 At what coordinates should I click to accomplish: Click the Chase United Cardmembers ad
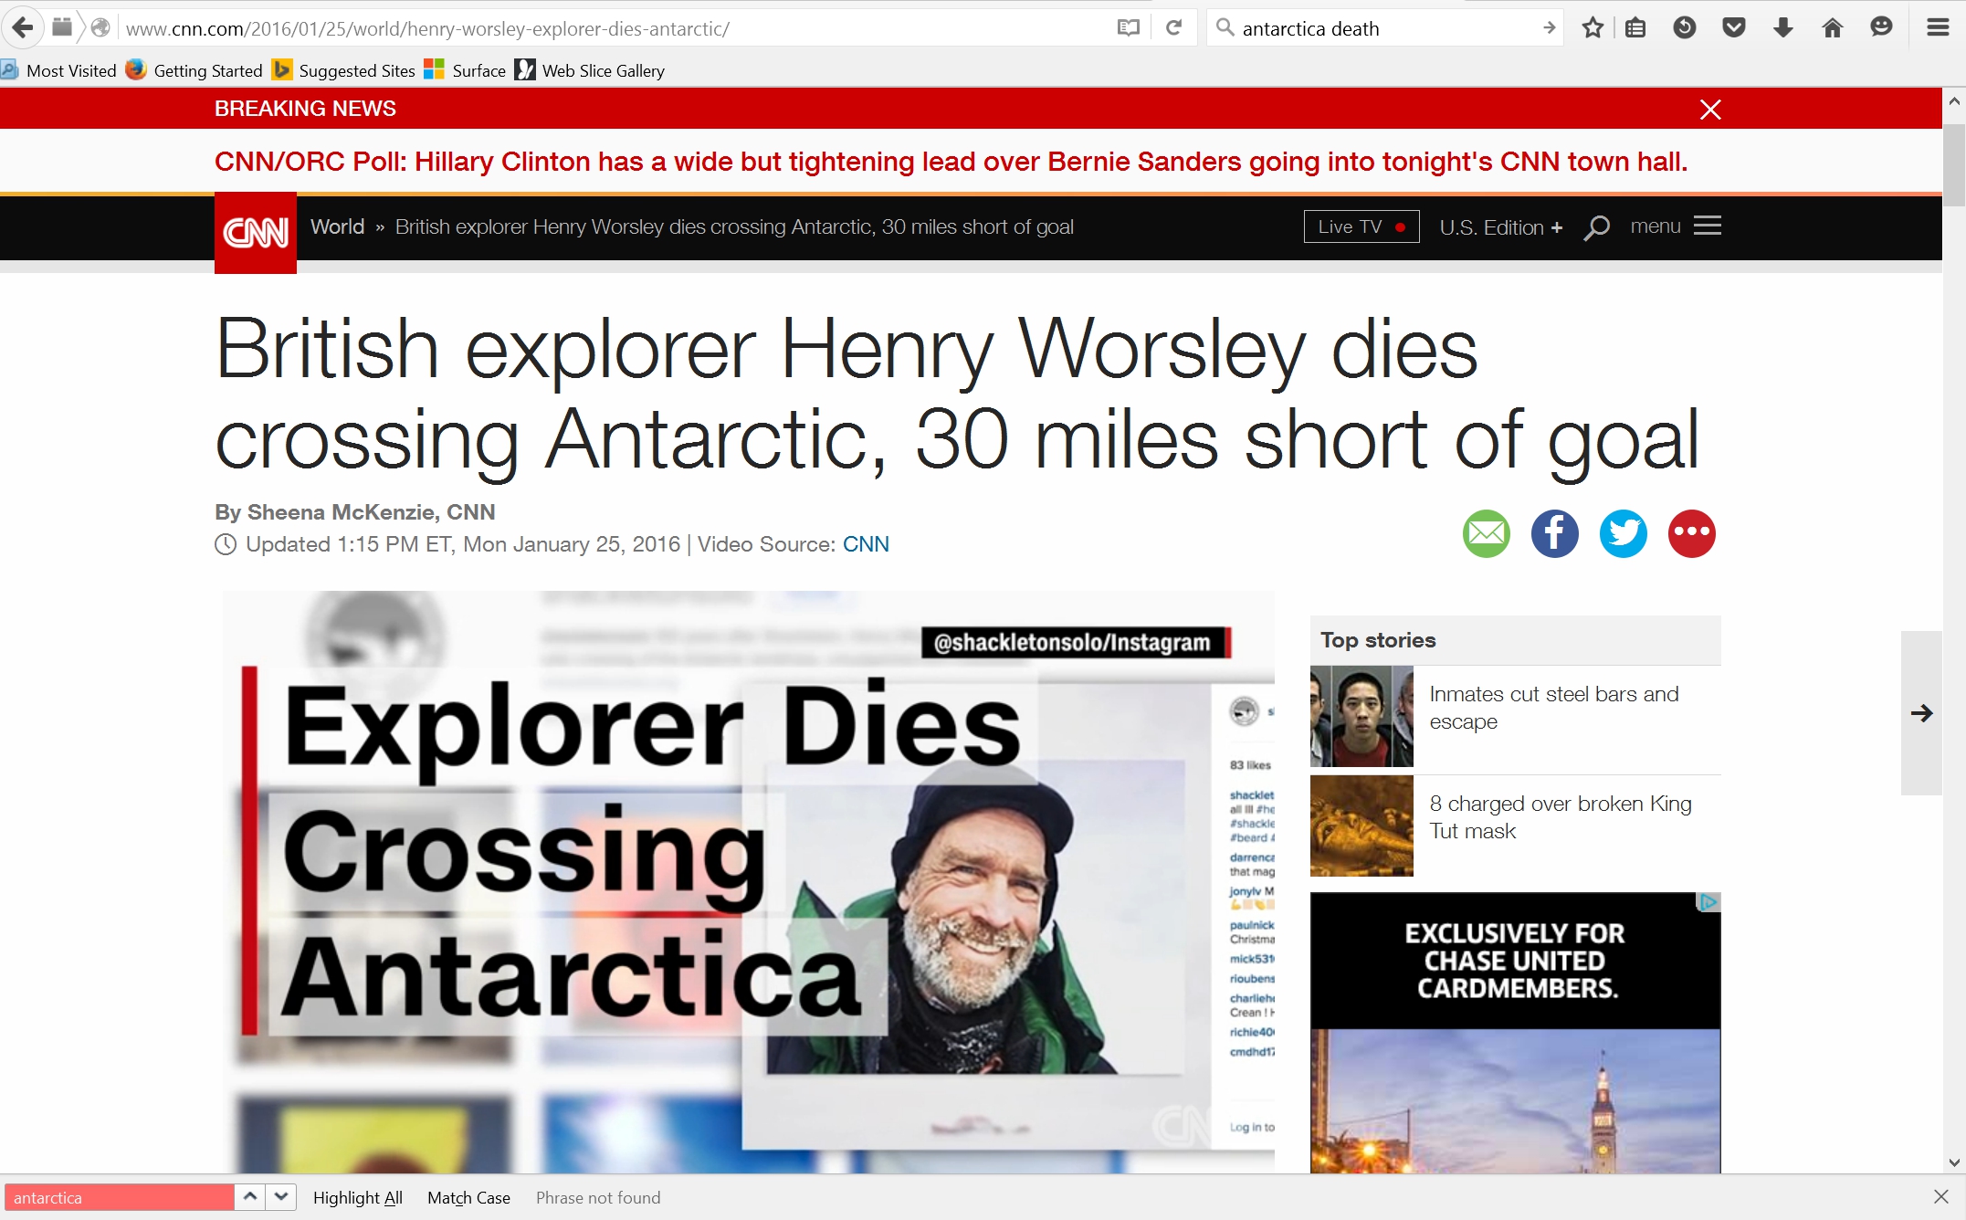point(1516,1033)
